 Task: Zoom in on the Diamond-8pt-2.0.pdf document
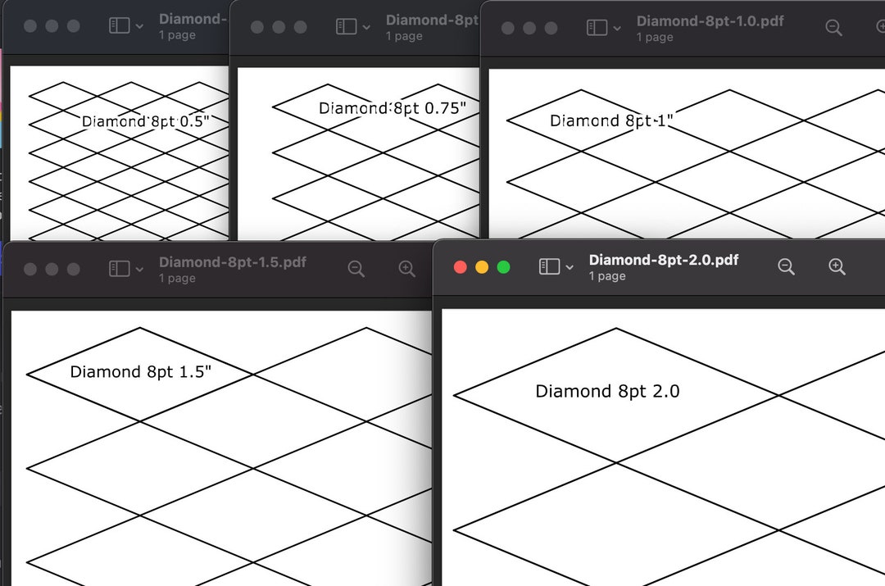pos(837,266)
